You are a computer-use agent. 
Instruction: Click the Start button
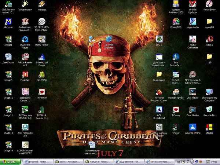point(10,162)
